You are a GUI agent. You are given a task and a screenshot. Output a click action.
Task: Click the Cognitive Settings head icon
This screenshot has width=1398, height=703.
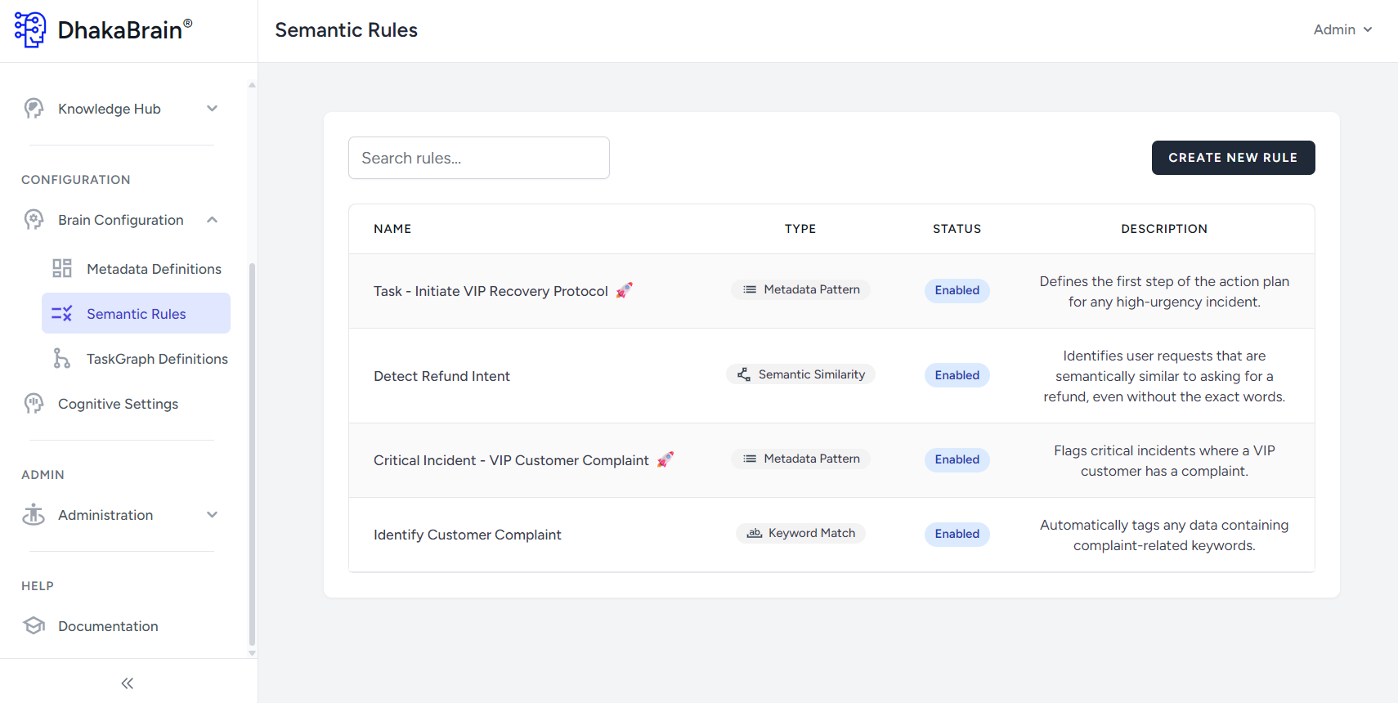(34, 404)
